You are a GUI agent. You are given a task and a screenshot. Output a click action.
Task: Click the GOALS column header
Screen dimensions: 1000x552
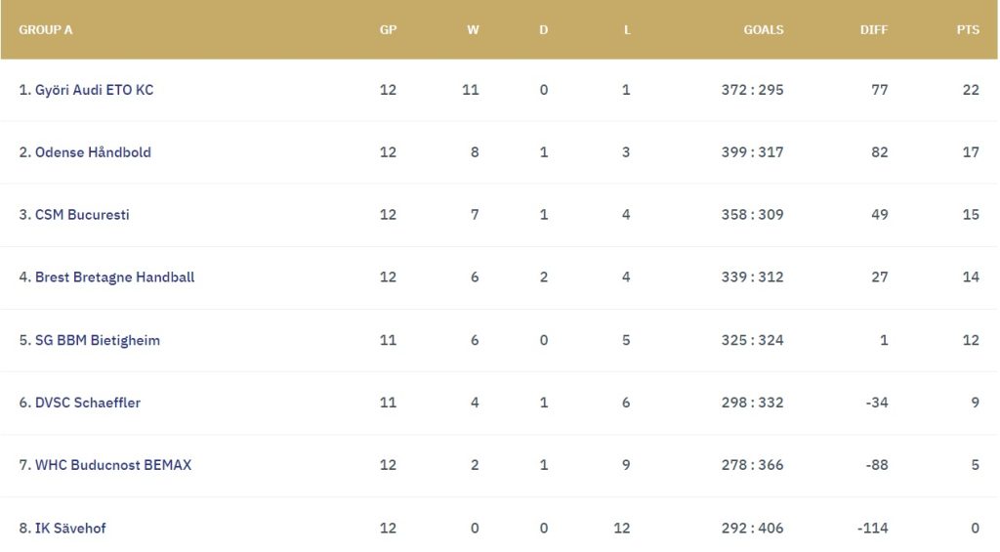763,29
